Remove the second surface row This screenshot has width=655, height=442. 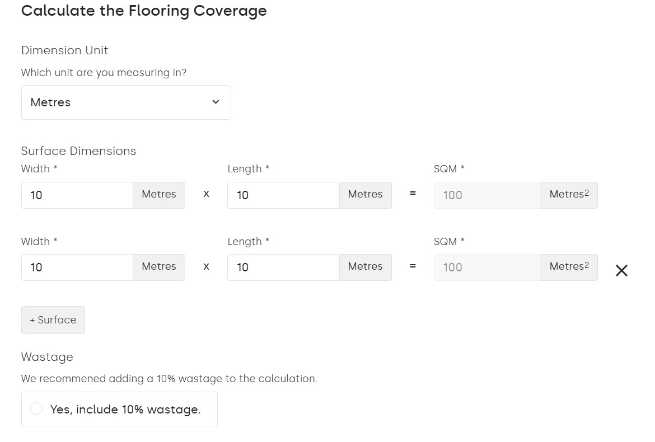coord(621,271)
